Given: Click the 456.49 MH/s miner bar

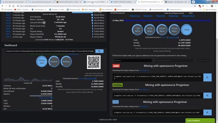Looking at the screenshot, I should pos(92,15).
